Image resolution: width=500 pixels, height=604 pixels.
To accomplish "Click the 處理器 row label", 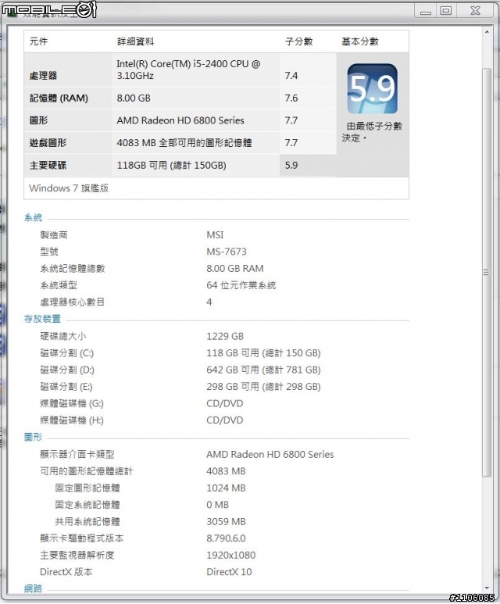I will click(x=43, y=76).
